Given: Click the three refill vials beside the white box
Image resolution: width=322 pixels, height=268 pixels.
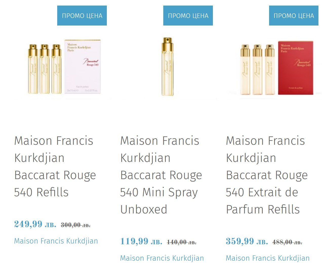Looking at the screenshot, I should [x=45, y=69].
